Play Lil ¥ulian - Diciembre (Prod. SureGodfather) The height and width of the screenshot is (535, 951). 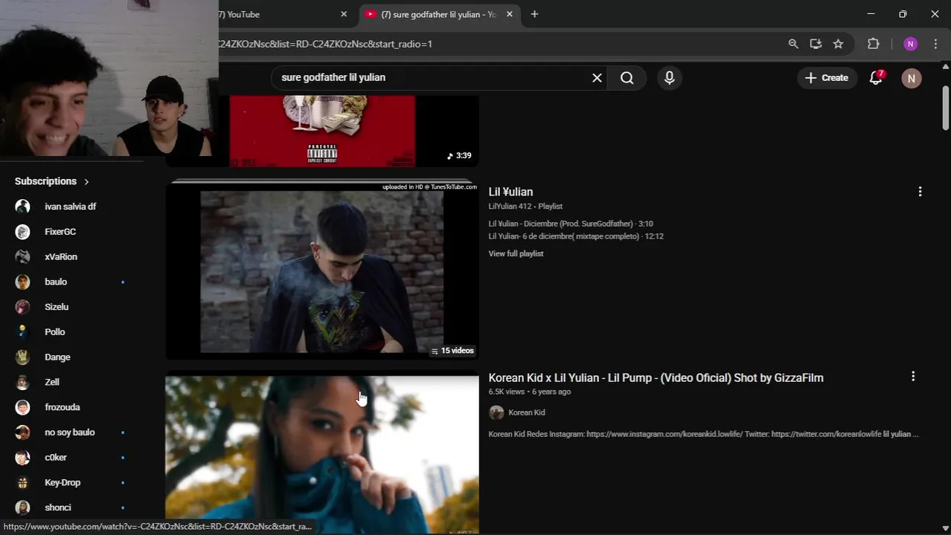tap(571, 224)
